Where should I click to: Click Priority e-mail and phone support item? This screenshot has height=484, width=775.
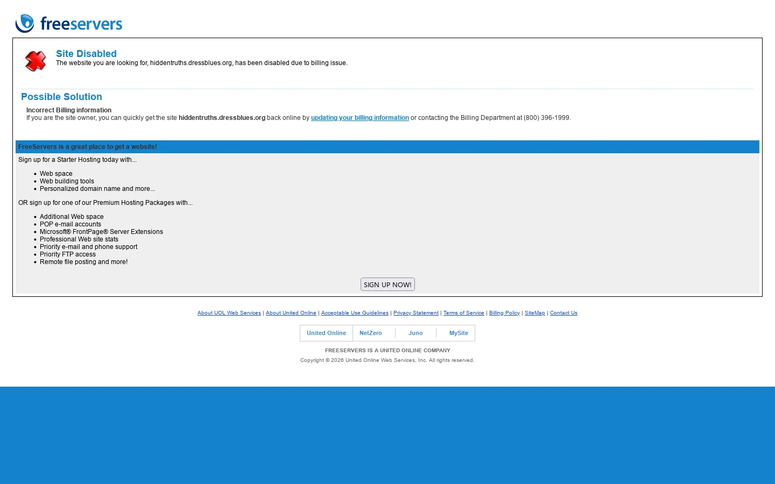click(89, 247)
